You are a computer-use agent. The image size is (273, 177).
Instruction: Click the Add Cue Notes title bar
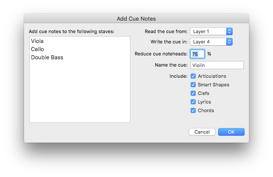pyautogui.click(x=136, y=18)
